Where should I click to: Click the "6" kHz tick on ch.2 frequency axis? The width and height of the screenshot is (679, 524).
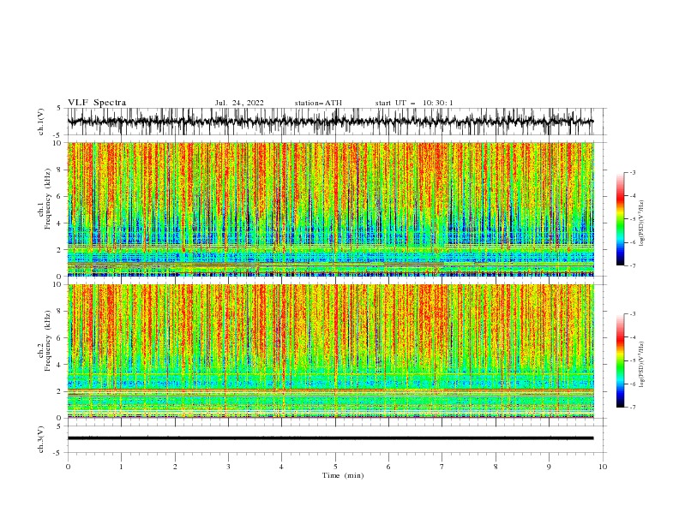click(x=60, y=338)
